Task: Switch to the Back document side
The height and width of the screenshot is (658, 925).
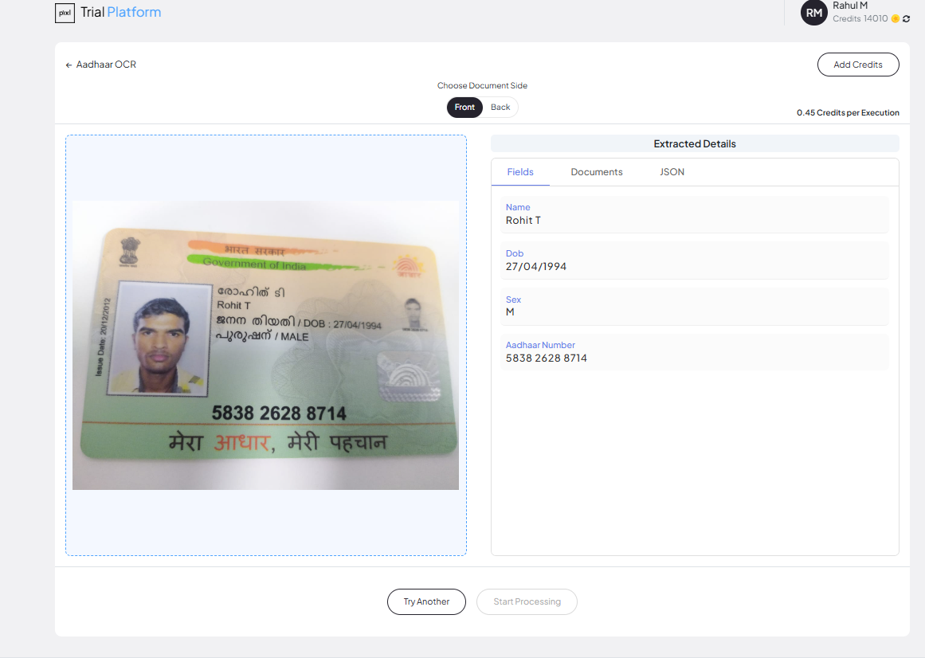Action: [500, 107]
